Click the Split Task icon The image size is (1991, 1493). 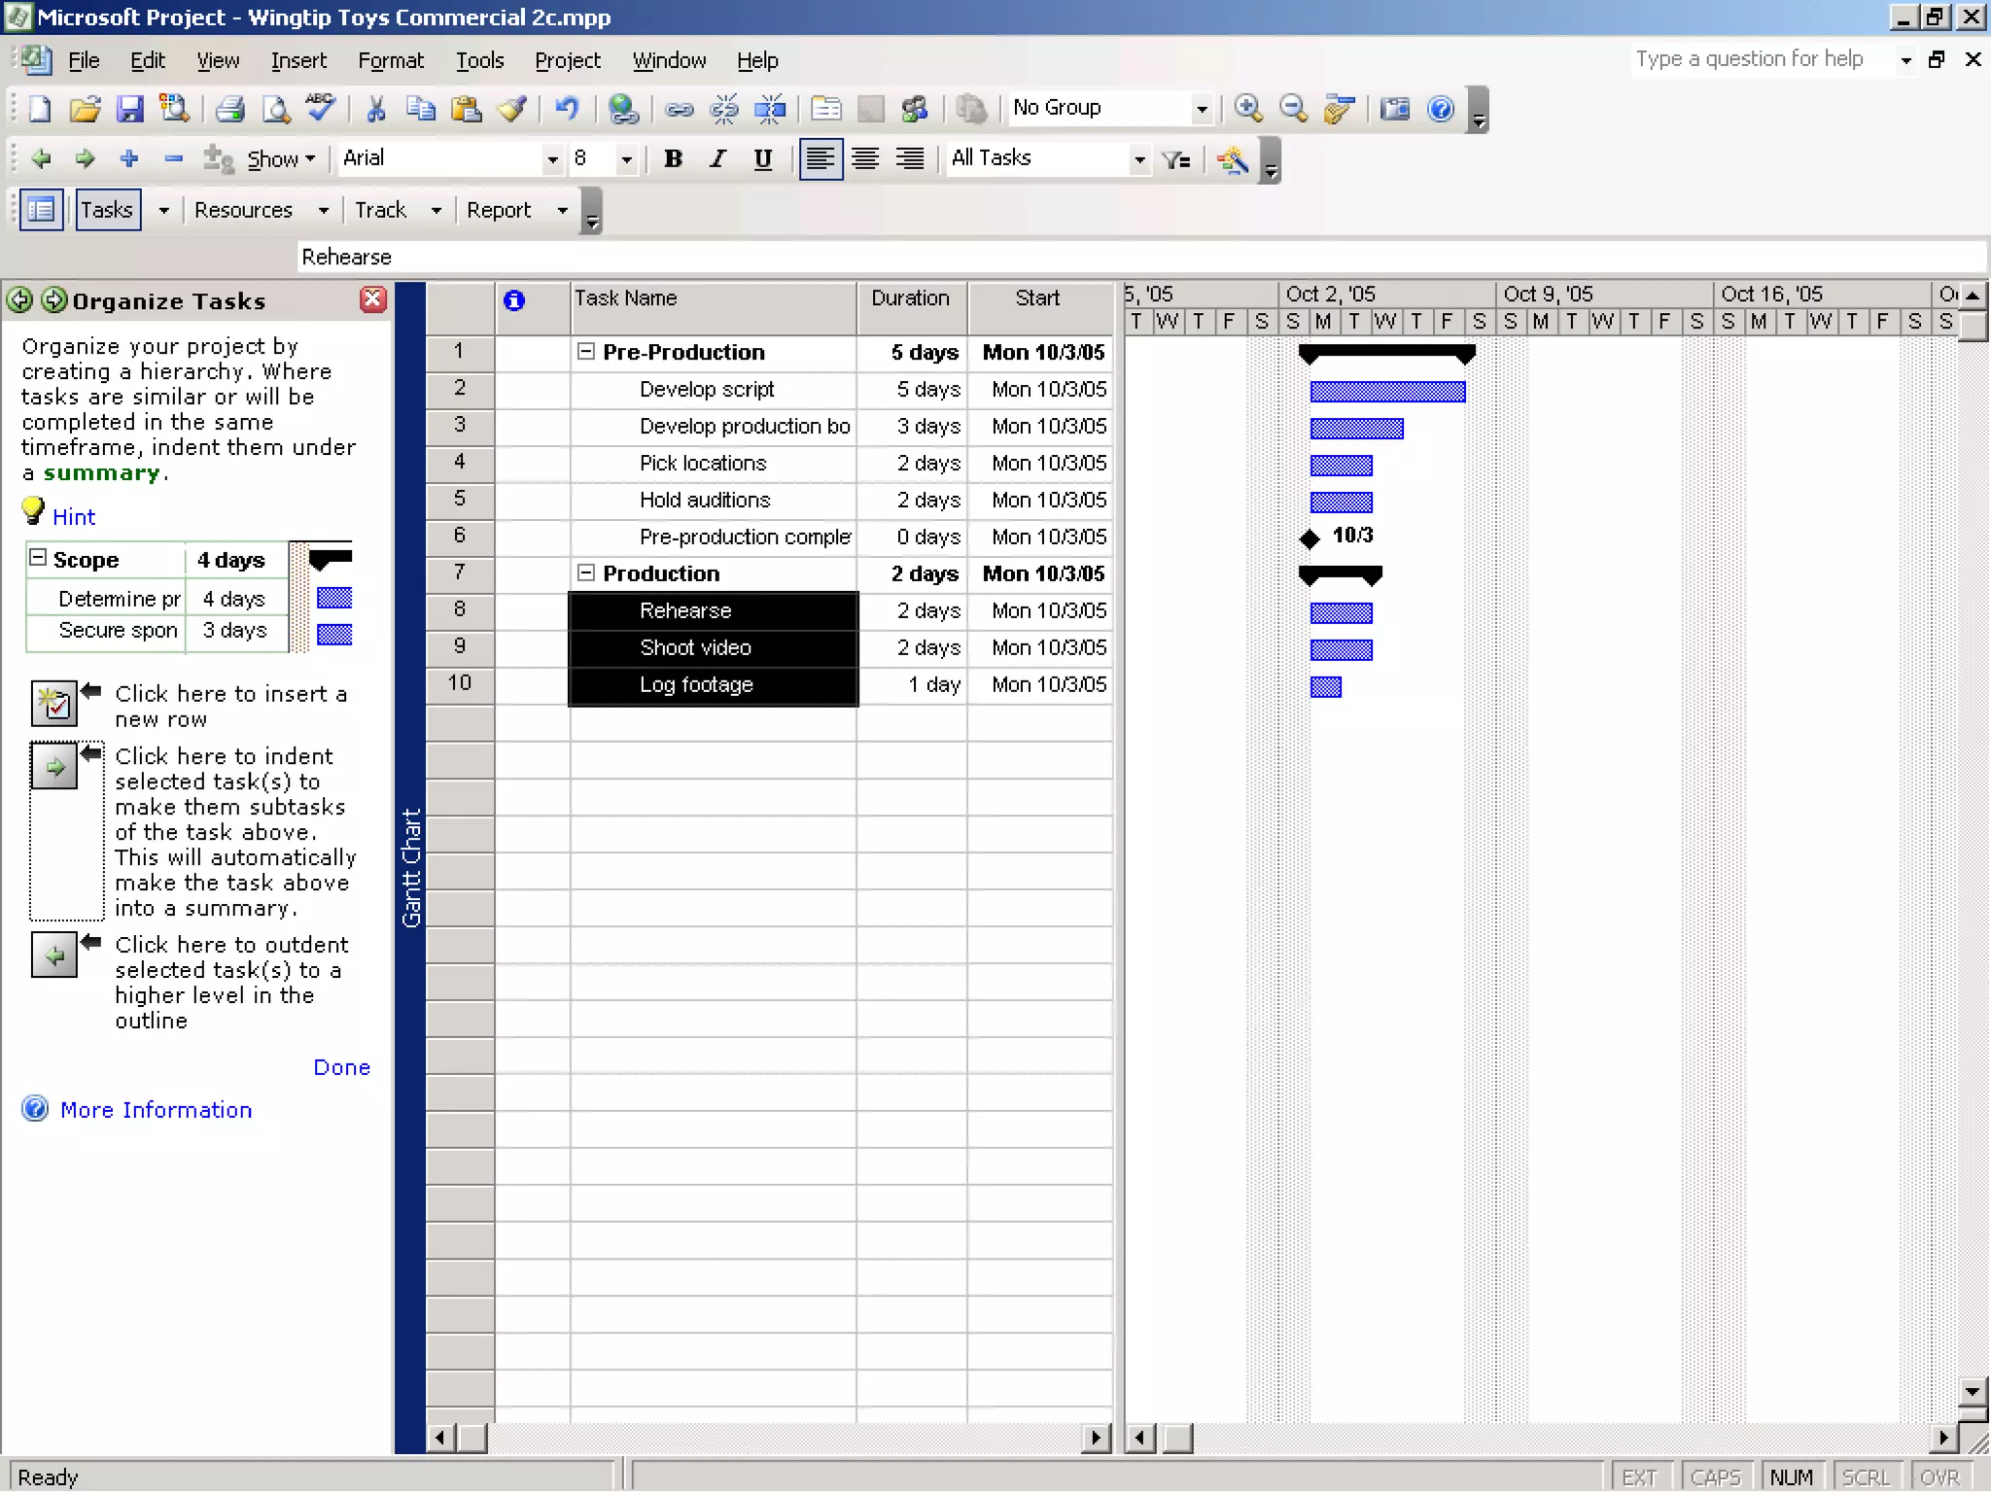point(770,109)
